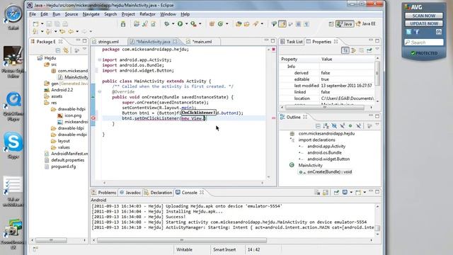453x255 pixels.
Task: Click the Pin Console icon
Action: click(336, 192)
